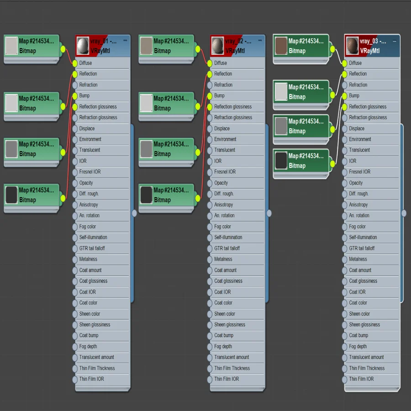
Task: Click the output socket of vray_01's medium gray bitmap
Action: (x=63, y=152)
